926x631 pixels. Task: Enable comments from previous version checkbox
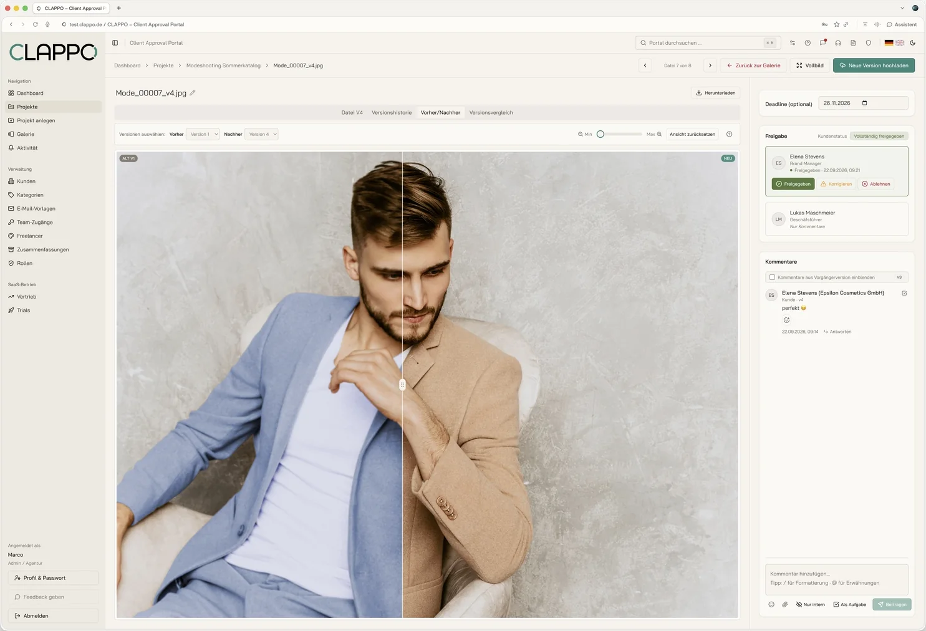[772, 277]
